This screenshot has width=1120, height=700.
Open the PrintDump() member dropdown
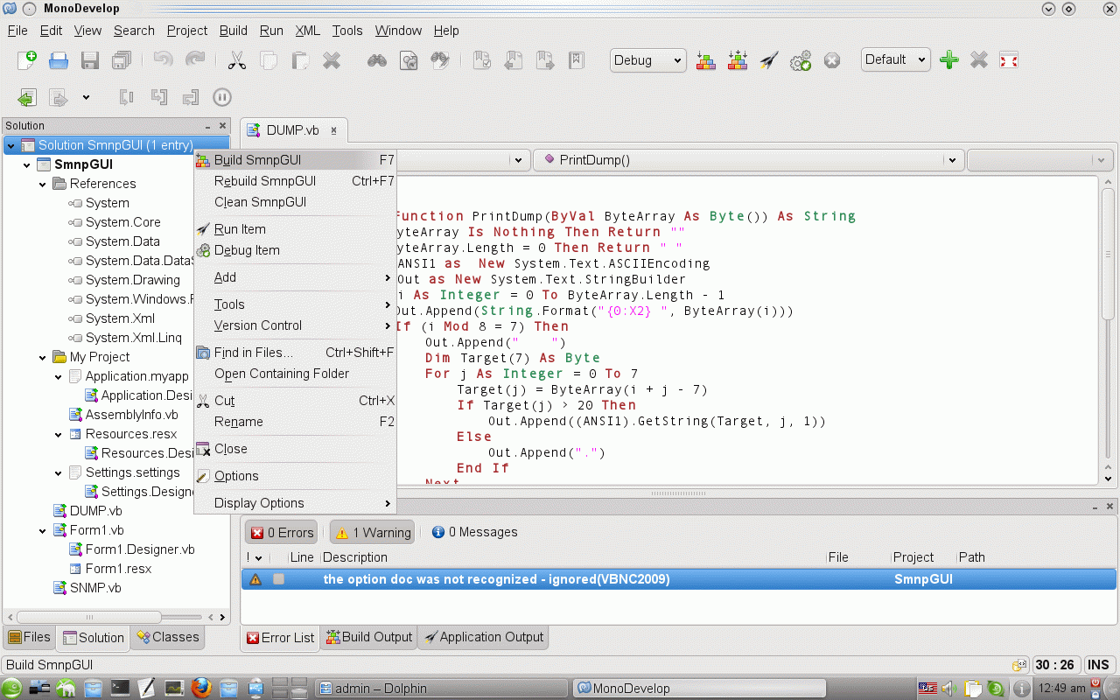click(748, 160)
